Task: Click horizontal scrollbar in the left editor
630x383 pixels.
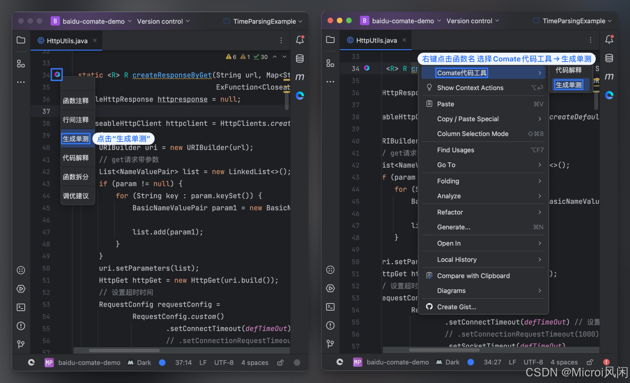Action: pos(124,350)
